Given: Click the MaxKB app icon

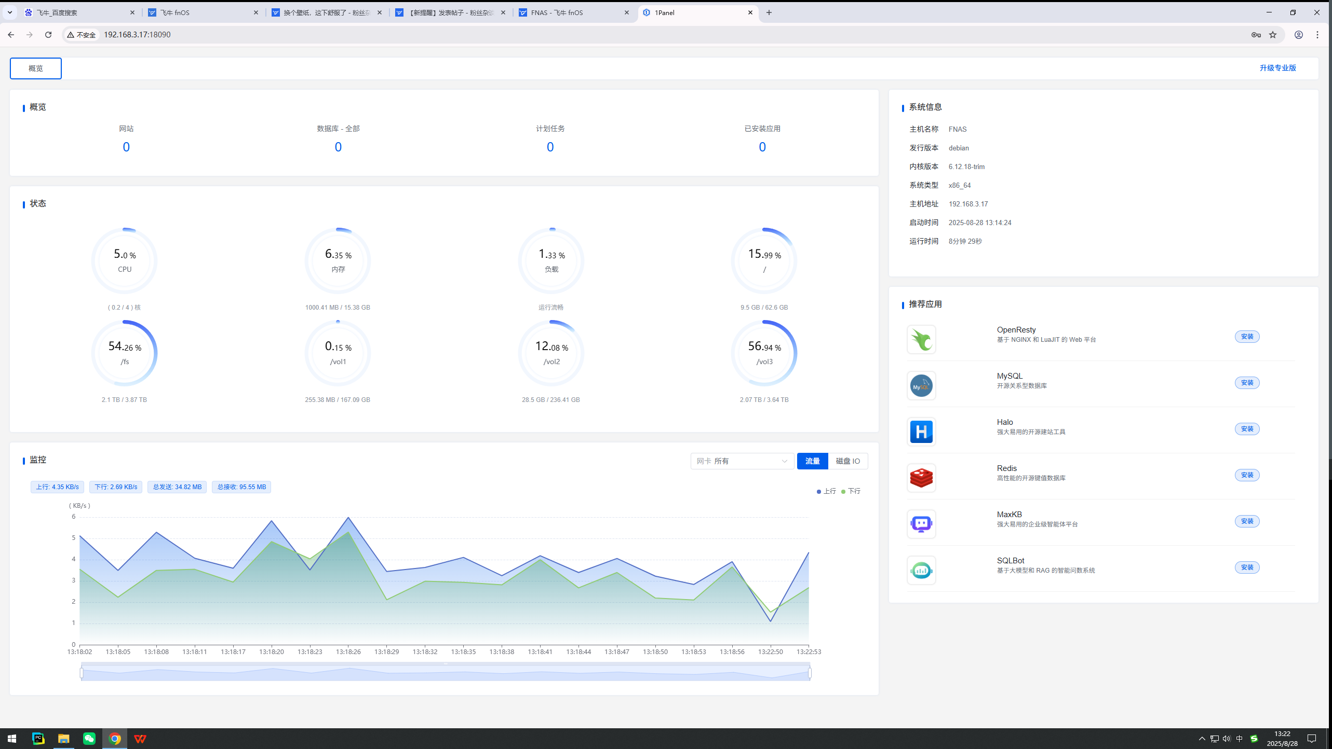Looking at the screenshot, I should coord(921,524).
